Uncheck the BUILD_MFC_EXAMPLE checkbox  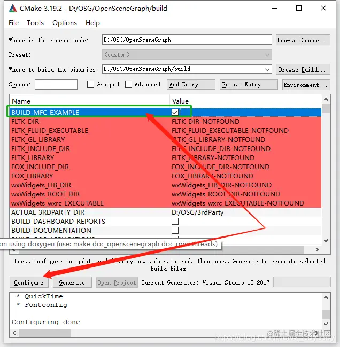pos(175,113)
